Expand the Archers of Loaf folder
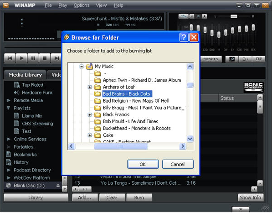272x213 pixels. (90, 87)
